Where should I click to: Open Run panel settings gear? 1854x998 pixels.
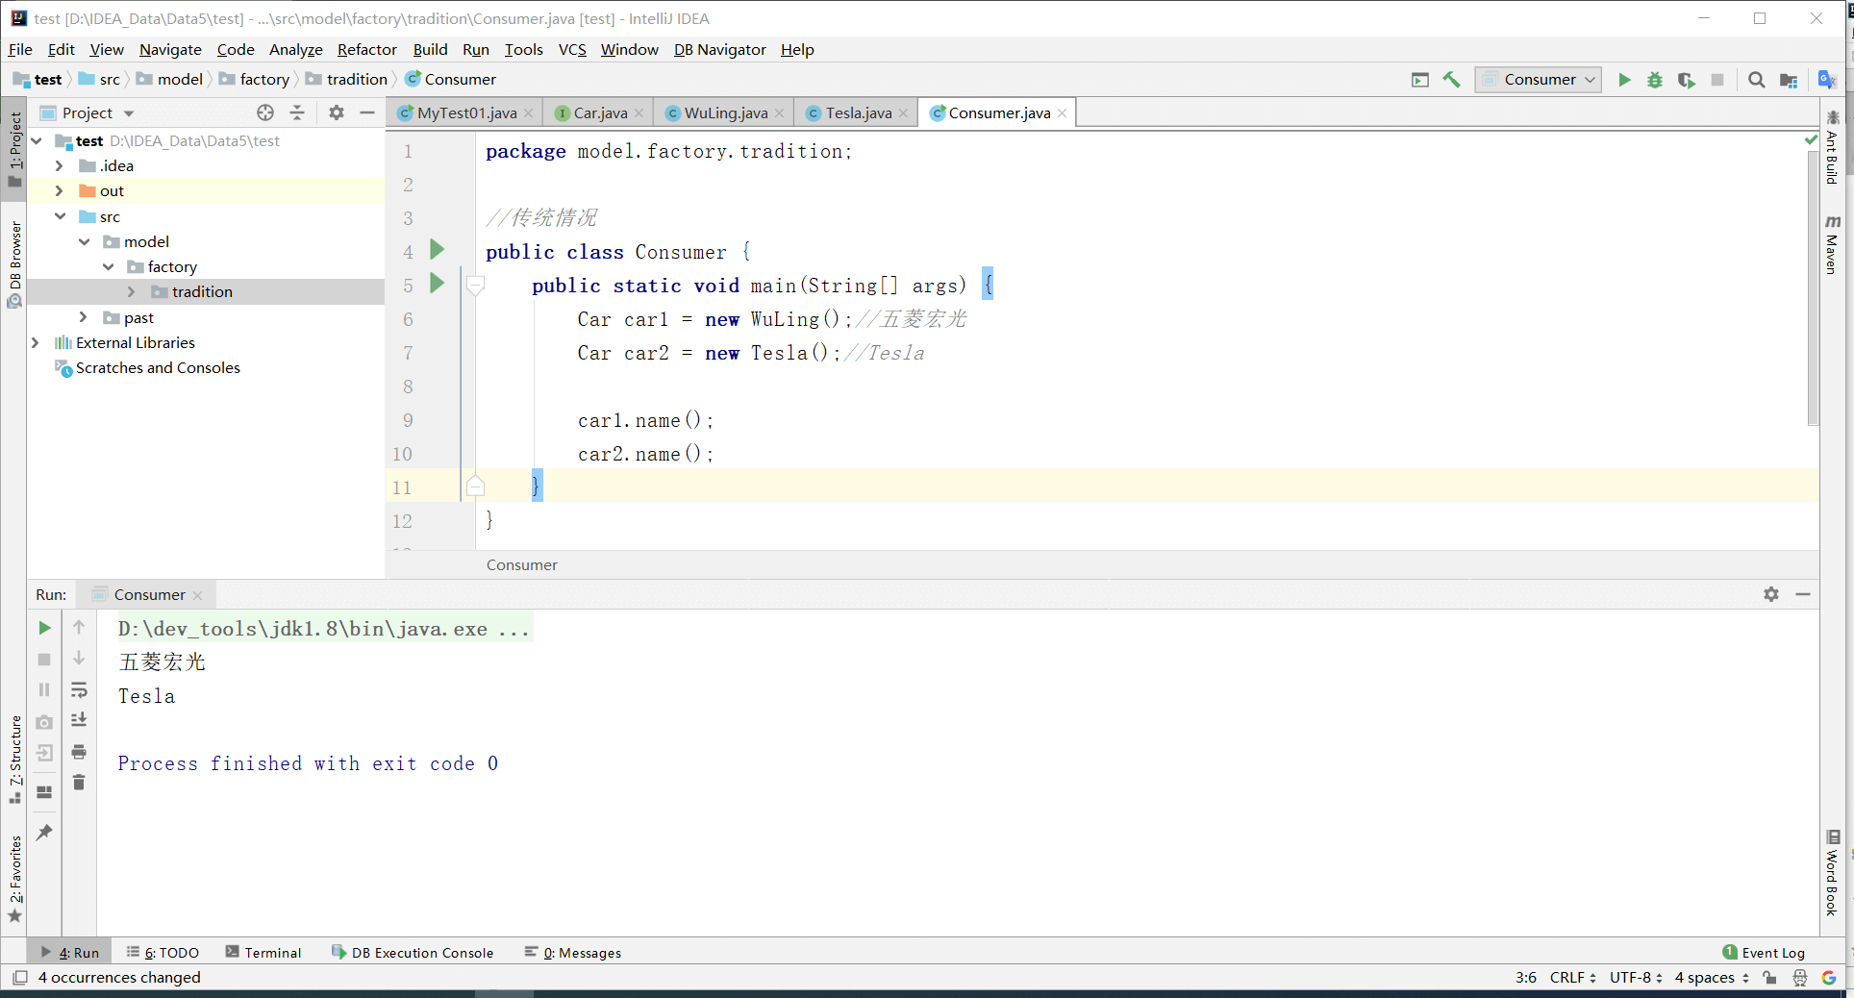[x=1771, y=594]
